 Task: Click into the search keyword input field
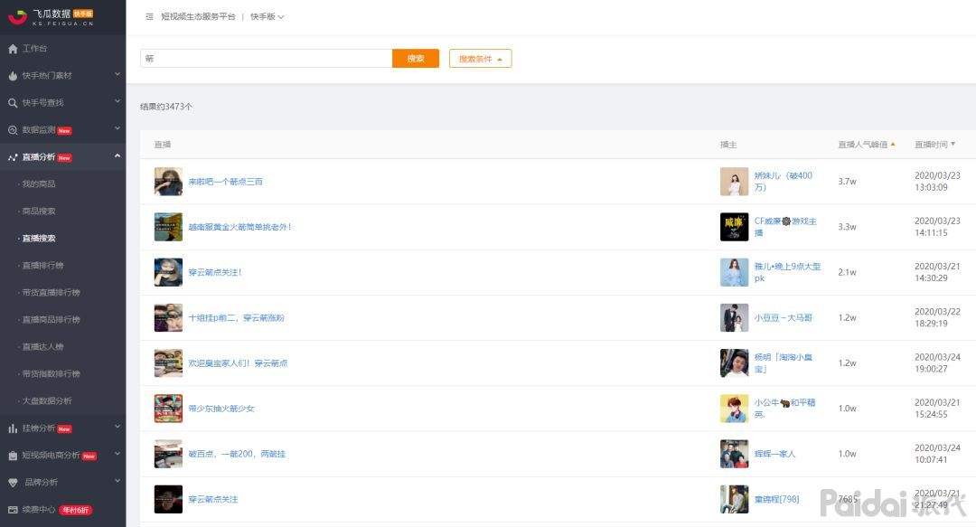coord(266,59)
